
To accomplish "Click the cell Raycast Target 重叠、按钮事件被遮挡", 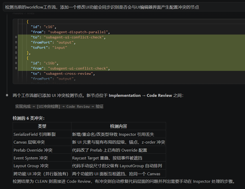I will click(x=118, y=158).
